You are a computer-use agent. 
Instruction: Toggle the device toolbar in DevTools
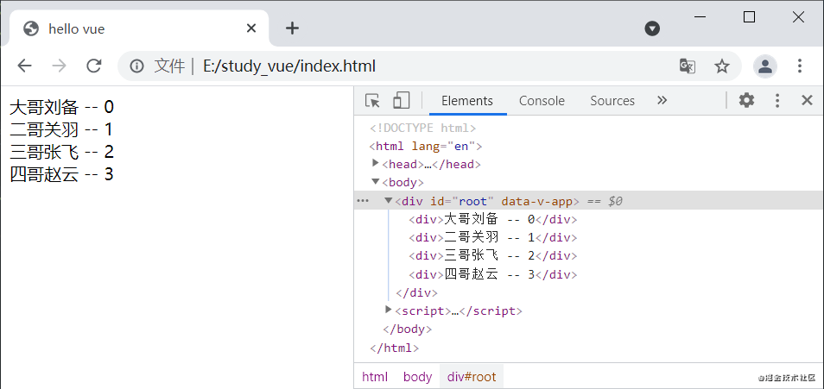tap(402, 100)
